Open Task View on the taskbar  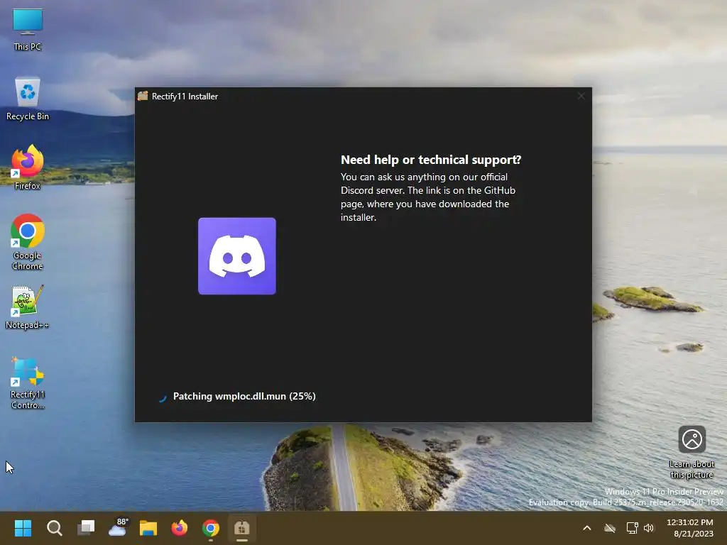tap(86, 528)
